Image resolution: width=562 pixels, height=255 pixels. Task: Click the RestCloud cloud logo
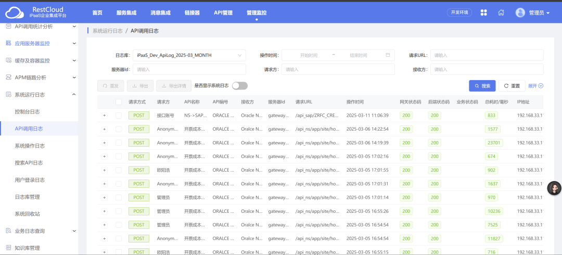(x=15, y=12)
